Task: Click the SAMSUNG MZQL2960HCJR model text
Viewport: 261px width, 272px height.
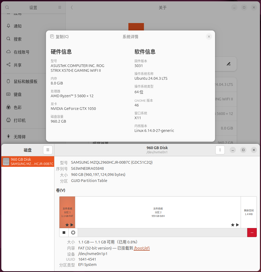Action: [x=112, y=162]
